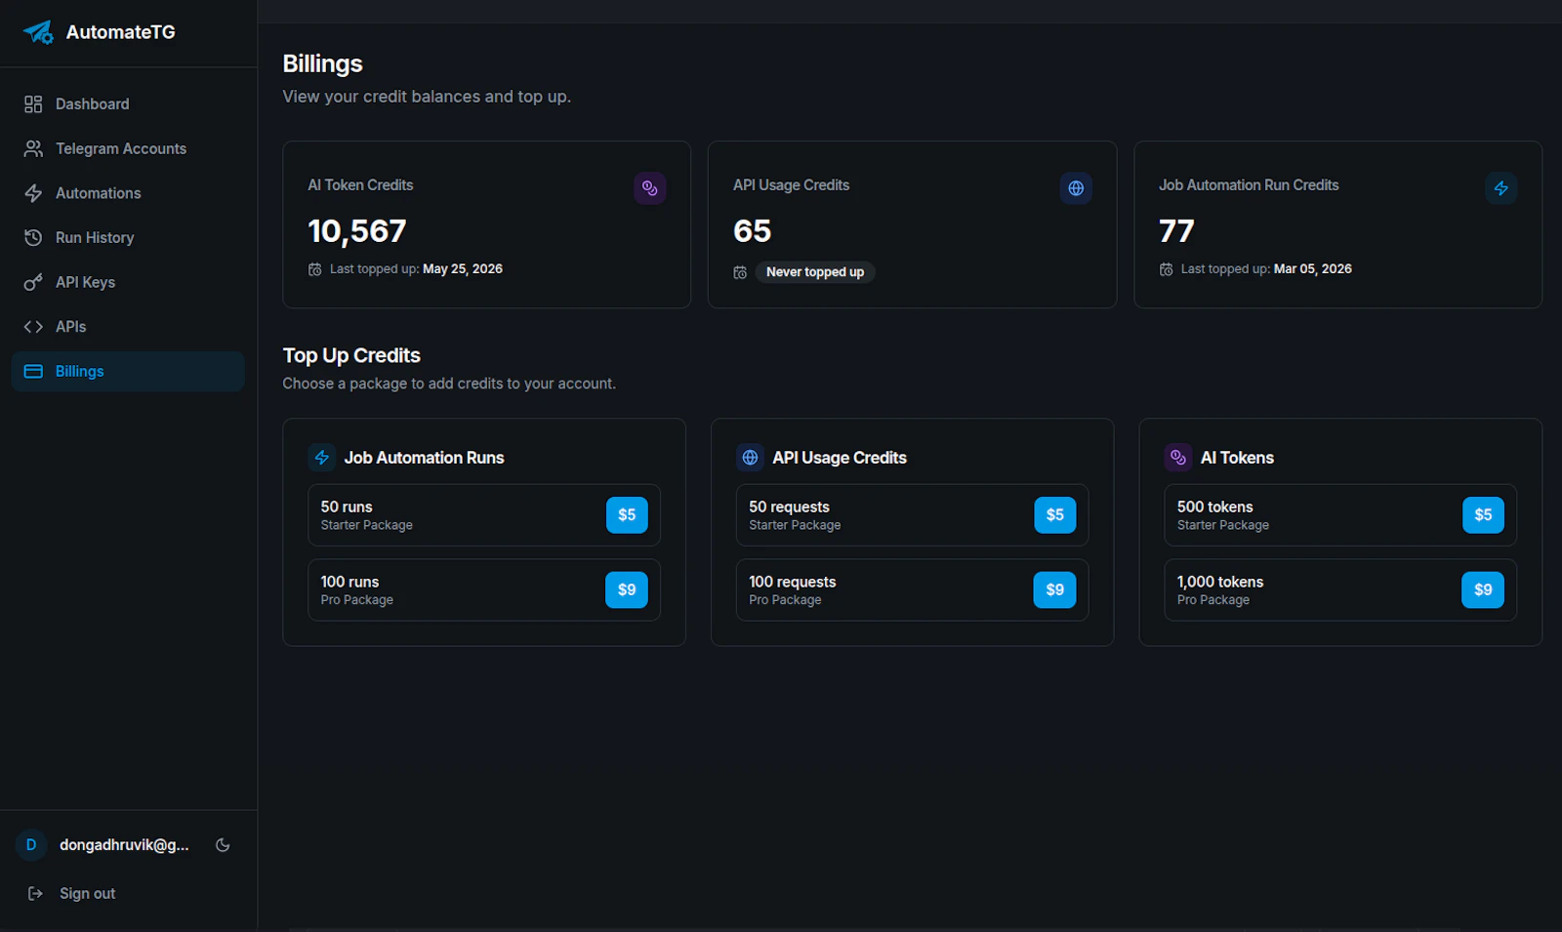
Task: Click the 500 tokens Starter Package row
Action: click(x=1340, y=515)
